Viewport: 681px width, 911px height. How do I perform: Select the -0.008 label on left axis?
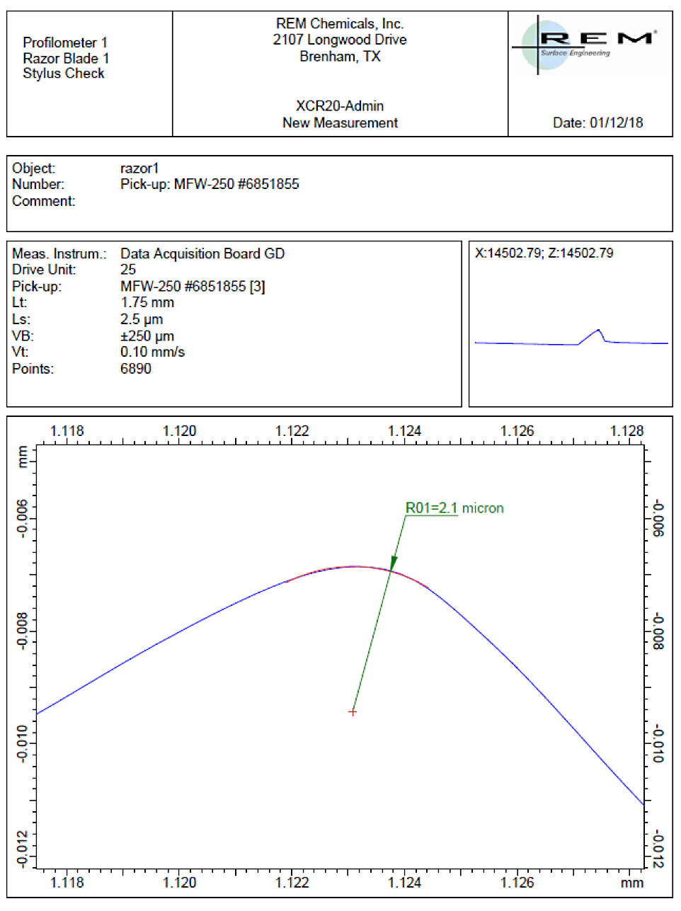[23, 631]
